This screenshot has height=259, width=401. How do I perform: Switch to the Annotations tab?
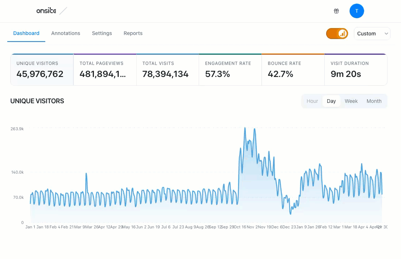(66, 33)
